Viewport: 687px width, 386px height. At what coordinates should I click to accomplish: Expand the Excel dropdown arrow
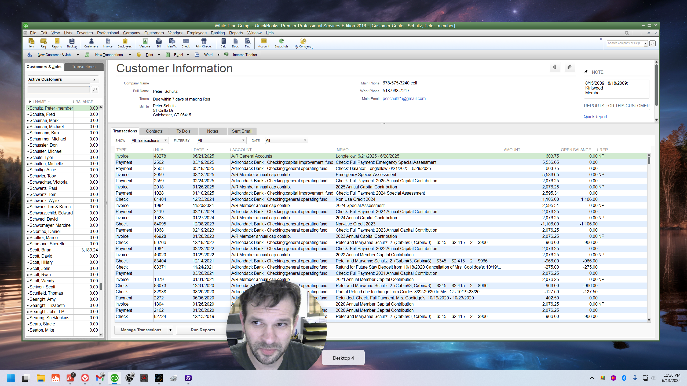[x=188, y=55]
